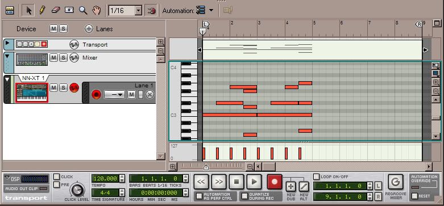
Task: Select the Razor tool
Action: click(x=69, y=10)
